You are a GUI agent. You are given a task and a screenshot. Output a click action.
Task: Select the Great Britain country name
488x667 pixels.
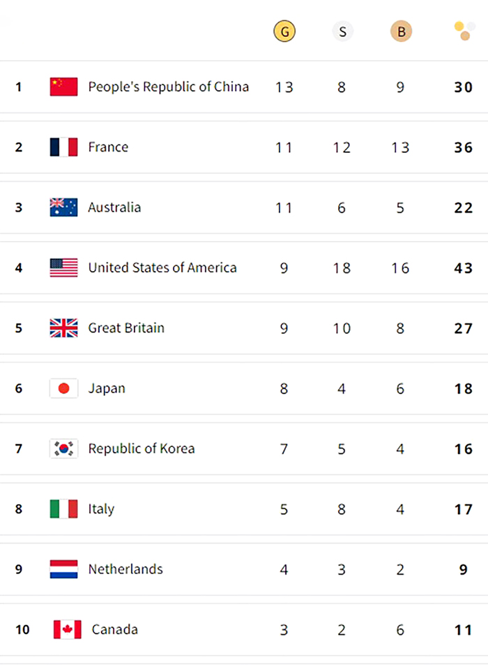(126, 328)
